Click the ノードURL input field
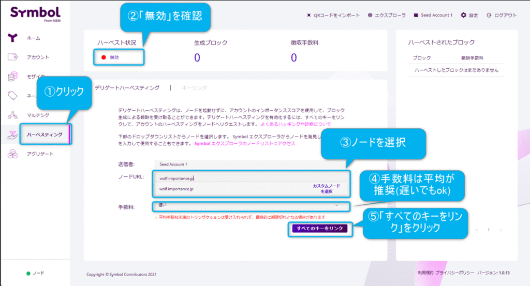Image resolution: width=530 pixels, height=286 pixels. point(251,178)
